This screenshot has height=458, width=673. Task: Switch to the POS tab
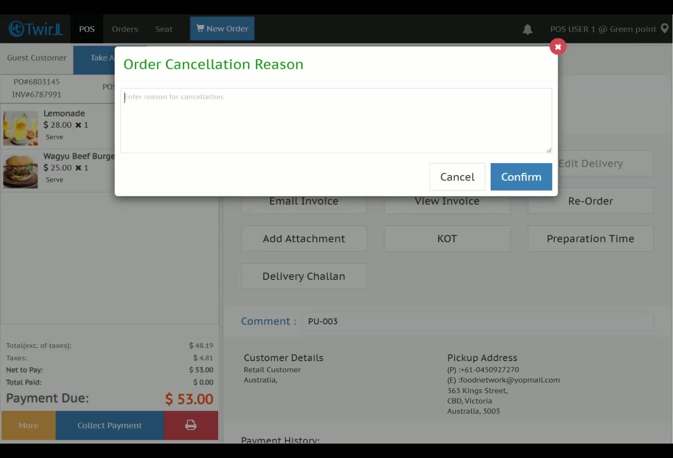pos(87,29)
